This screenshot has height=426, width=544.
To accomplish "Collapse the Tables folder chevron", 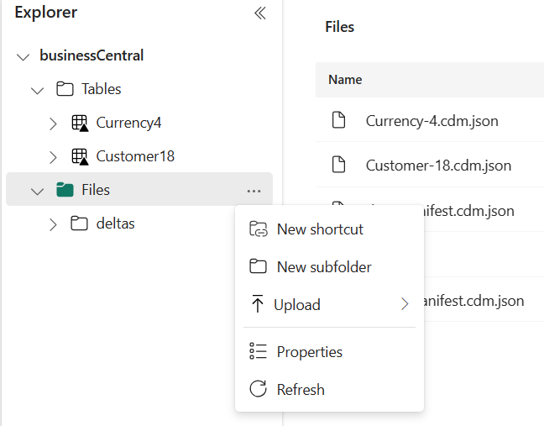I will click(x=37, y=90).
